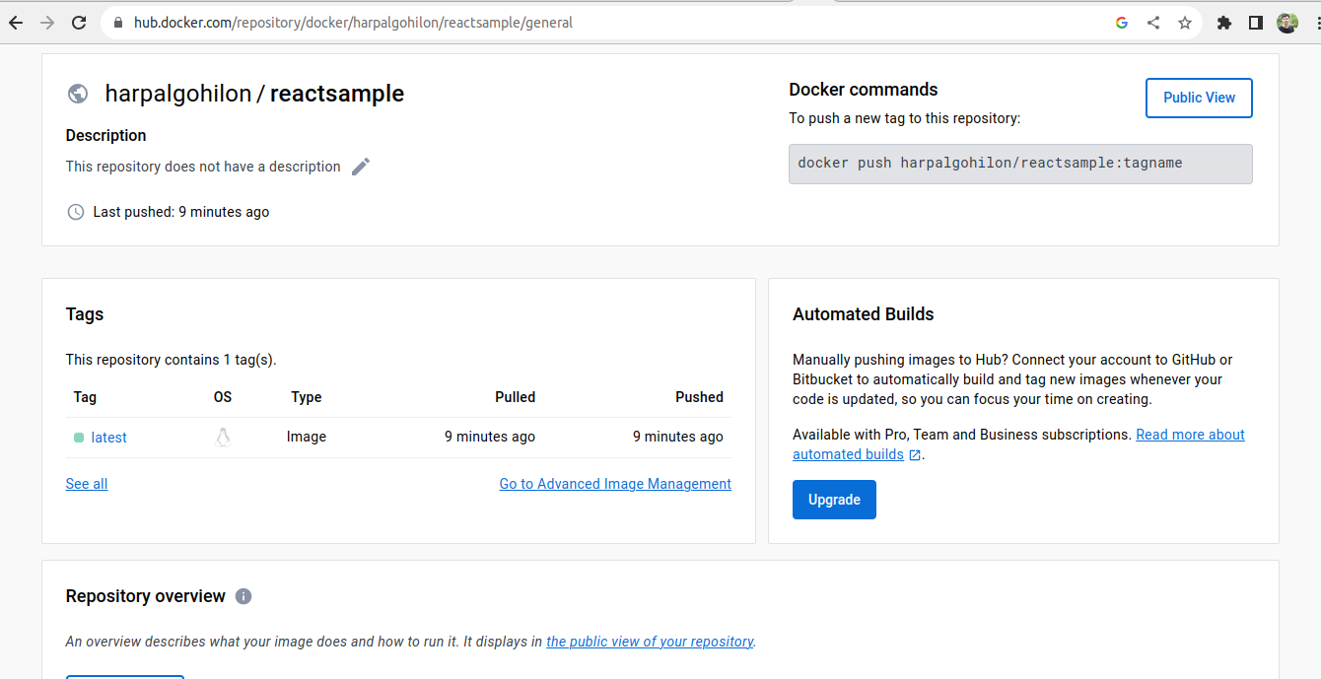Screen dimensions: 1321x679
Task: Click the harpalgohilon / reactsample repository title
Action: click(254, 94)
